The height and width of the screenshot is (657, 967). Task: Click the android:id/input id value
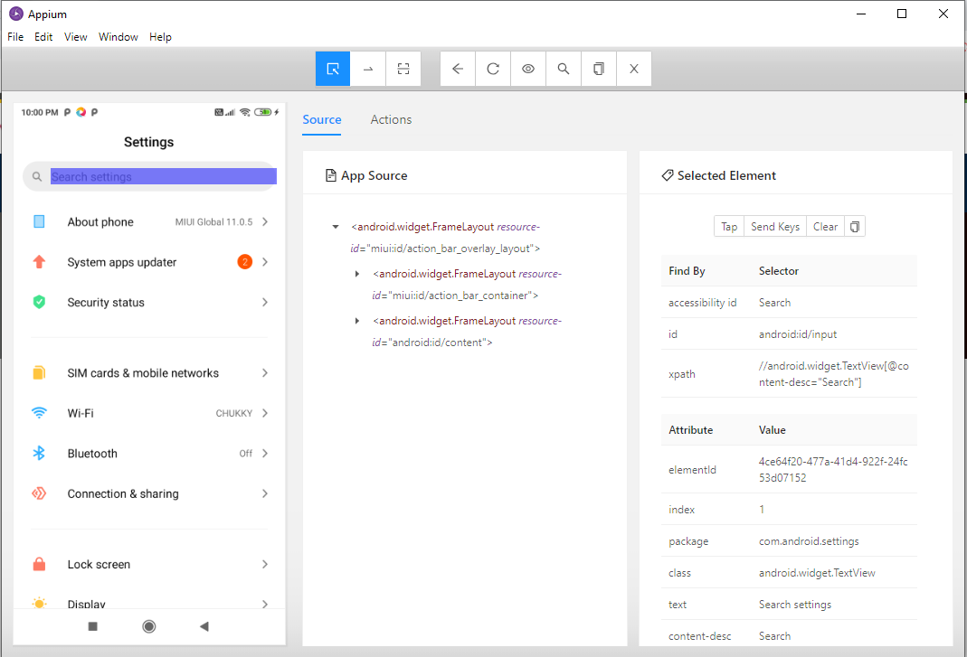(x=798, y=334)
